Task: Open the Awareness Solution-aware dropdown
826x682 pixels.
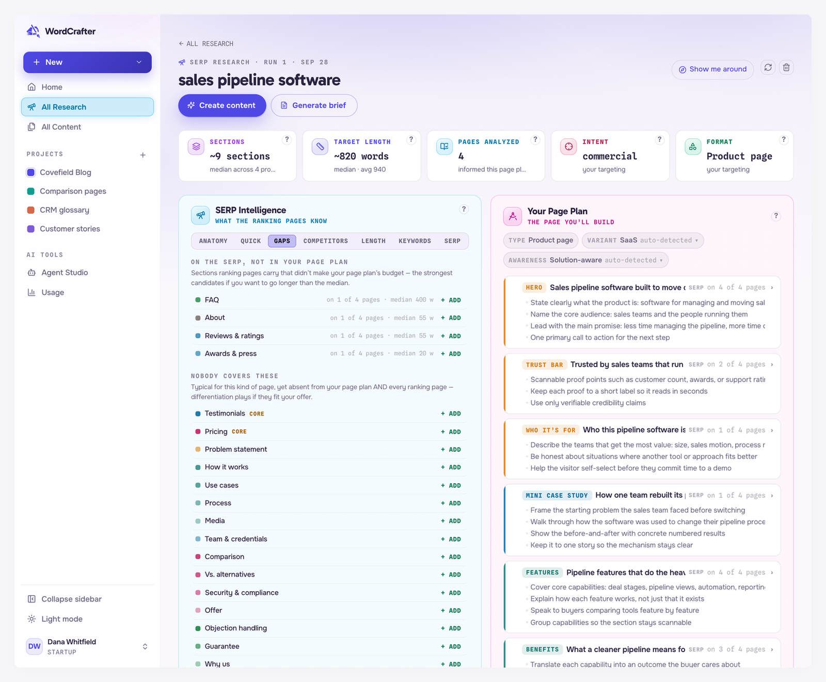Action: [x=585, y=260]
